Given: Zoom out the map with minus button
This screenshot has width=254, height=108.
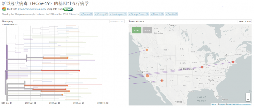Looking at the screenshot, I should [x=248, y=99].
